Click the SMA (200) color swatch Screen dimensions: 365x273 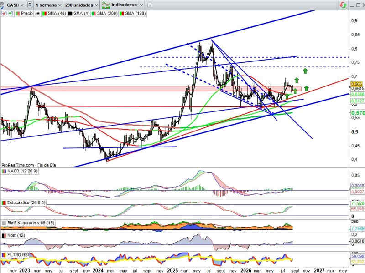click(94, 14)
